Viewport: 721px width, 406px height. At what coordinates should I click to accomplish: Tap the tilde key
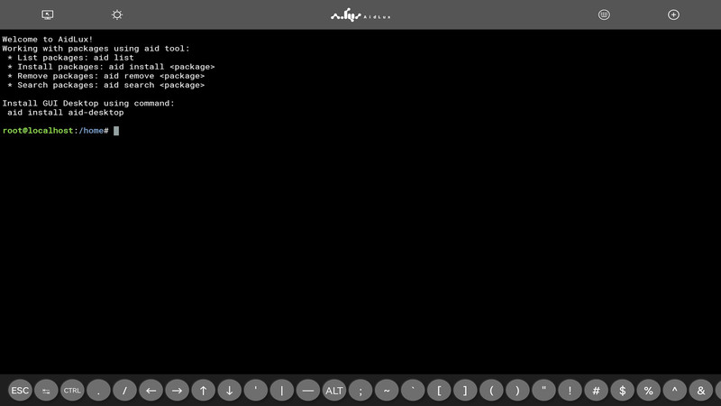coord(387,391)
